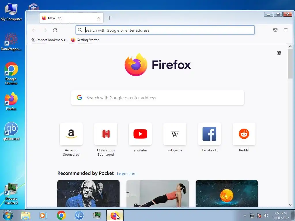Open the taskbar clock and date
Screen dimensions: 295x221
click(x=280, y=216)
